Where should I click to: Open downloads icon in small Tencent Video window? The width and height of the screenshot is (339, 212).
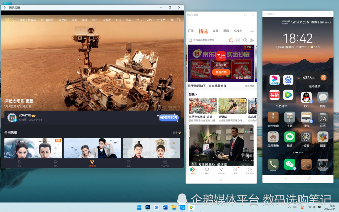coord(238,40)
